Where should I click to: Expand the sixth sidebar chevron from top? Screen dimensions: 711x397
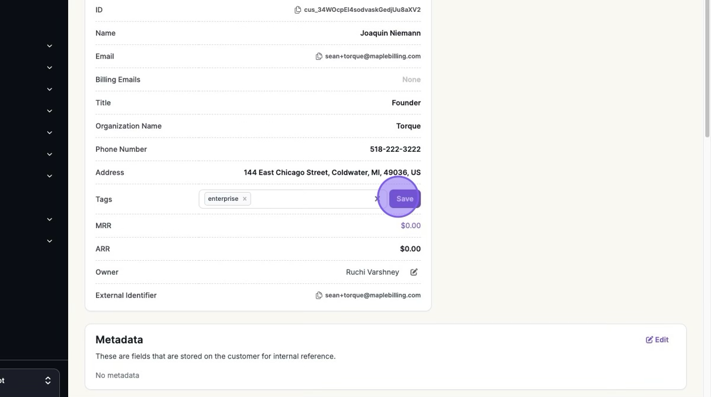coord(50,155)
